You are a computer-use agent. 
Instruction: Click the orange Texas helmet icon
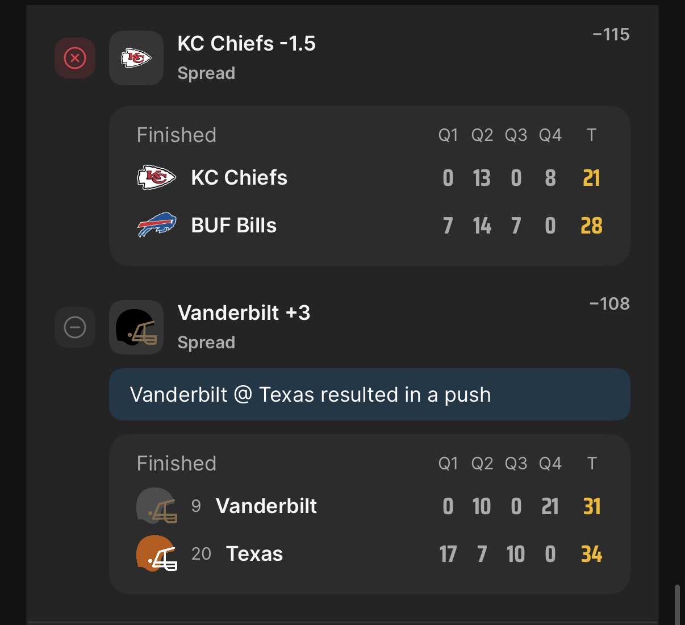[x=157, y=553]
